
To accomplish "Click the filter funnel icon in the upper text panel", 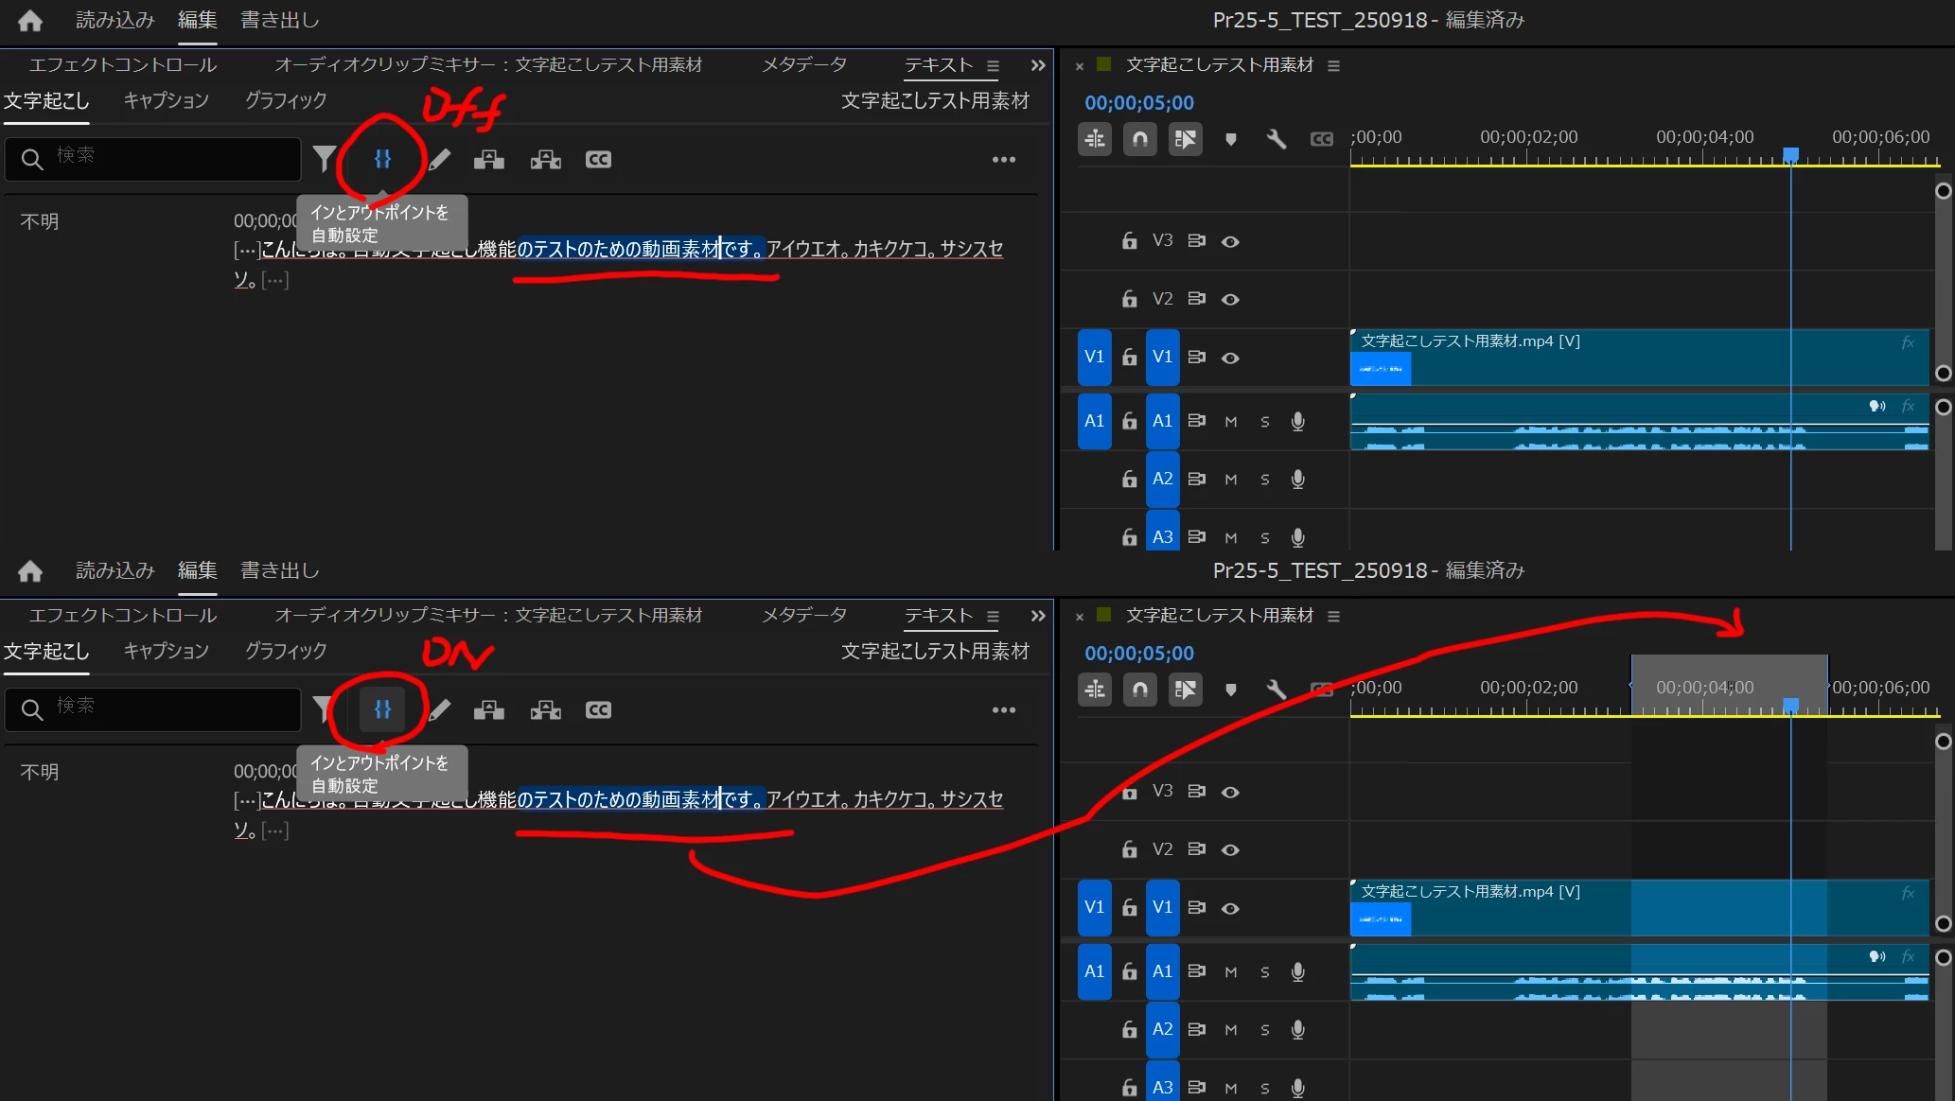I will (x=325, y=159).
